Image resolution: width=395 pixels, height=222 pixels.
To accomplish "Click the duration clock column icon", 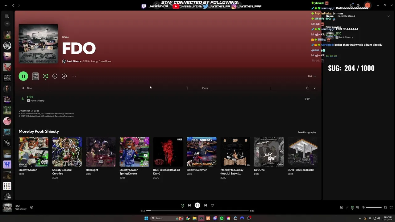I will (308, 88).
